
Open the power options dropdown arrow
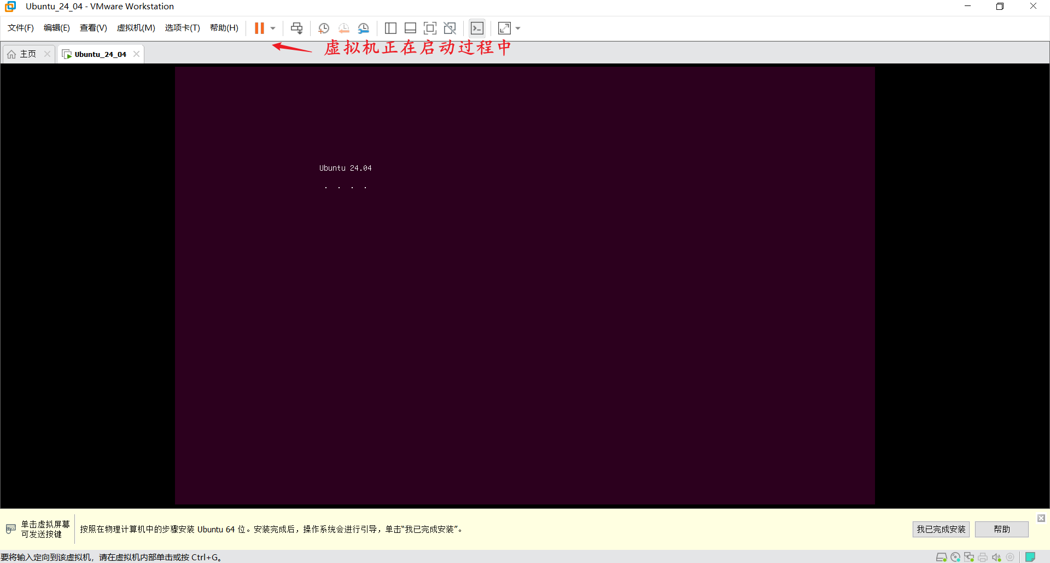pos(273,28)
